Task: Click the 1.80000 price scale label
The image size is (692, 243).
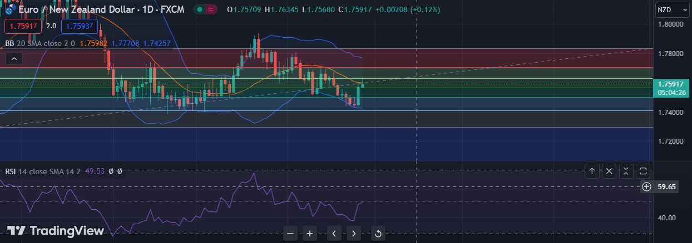Action: coord(670,24)
